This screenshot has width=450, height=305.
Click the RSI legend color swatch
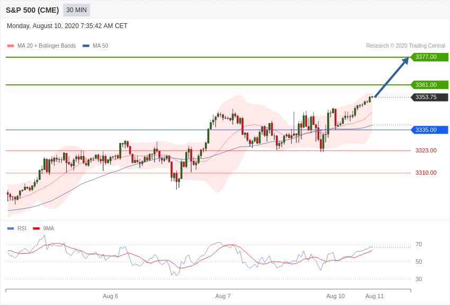click(x=11, y=228)
